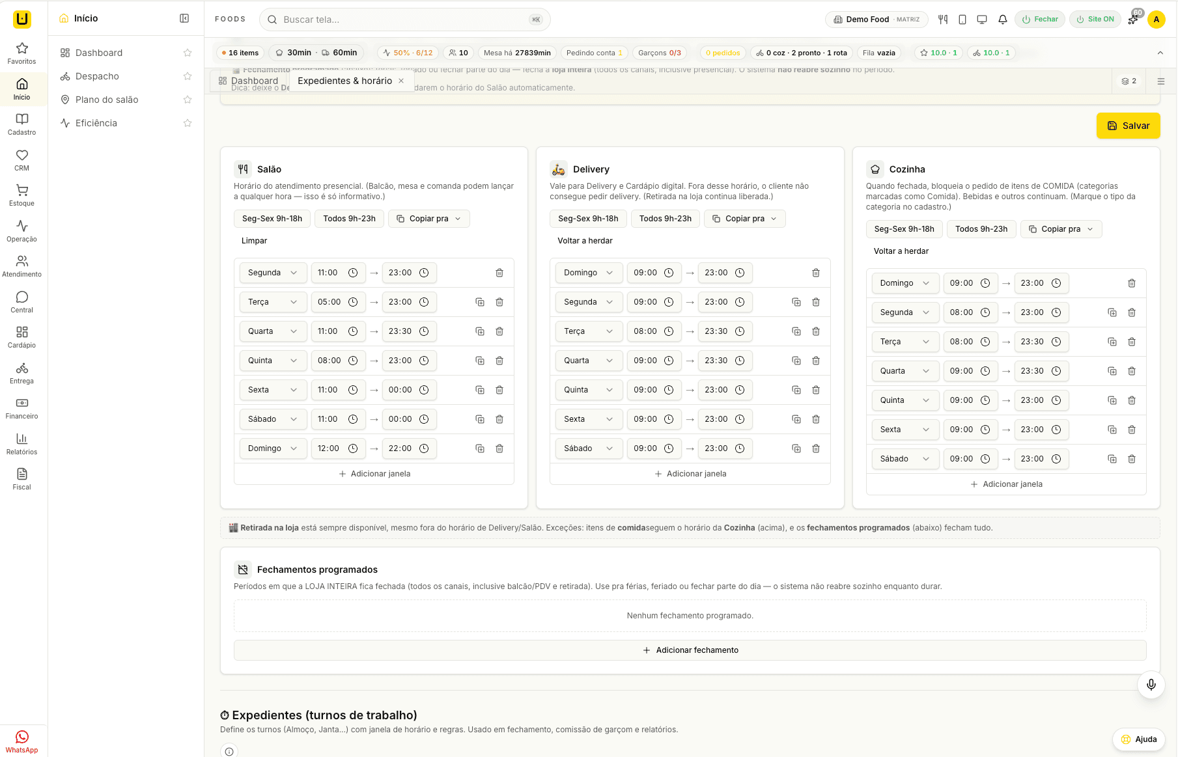Open the Salão Segunda day dropdown
The height and width of the screenshot is (757, 1178).
click(273, 273)
